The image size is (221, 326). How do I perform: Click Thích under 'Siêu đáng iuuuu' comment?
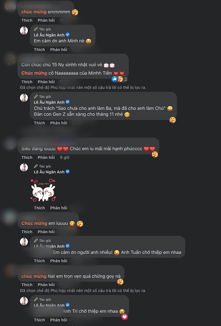27,157
